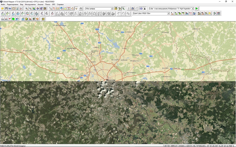Click the Lidar color grid icon

point(218,13)
